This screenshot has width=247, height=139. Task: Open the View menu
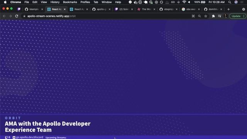pyautogui.click(x=44, y=2)
